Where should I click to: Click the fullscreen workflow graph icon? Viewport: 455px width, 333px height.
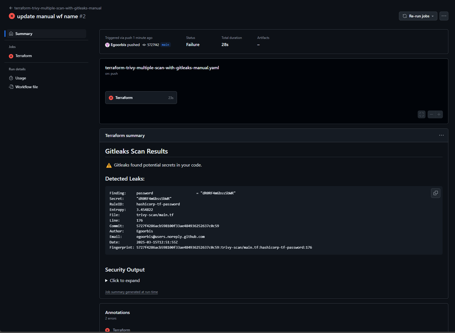[421, 114]
